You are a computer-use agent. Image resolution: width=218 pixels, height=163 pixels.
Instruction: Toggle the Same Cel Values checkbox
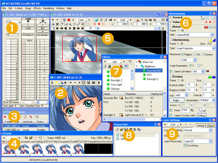pyautogui.click(x=171, y=71)
